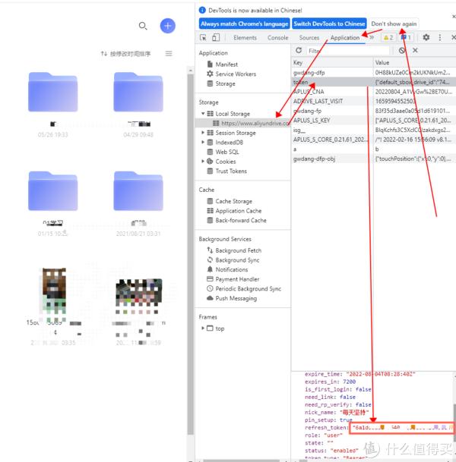This screenshot has width=456, height=462.
Task: Click Switch DevTools to Chinese
Action: tap(329, 24)
